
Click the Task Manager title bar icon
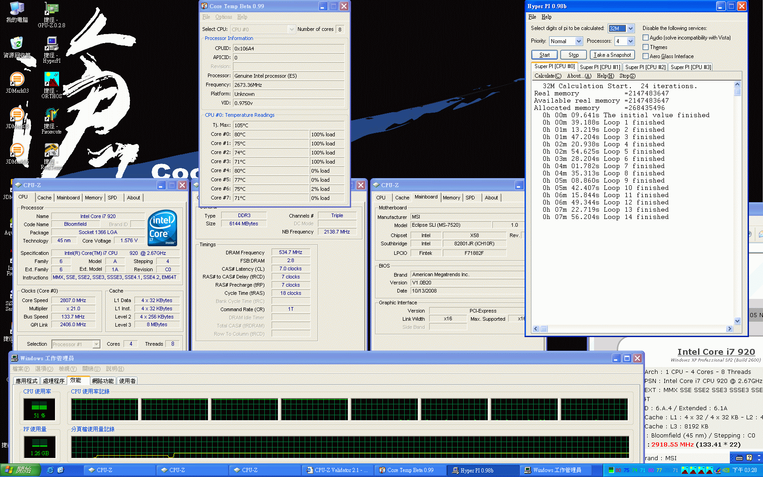[x=15, y=358]
